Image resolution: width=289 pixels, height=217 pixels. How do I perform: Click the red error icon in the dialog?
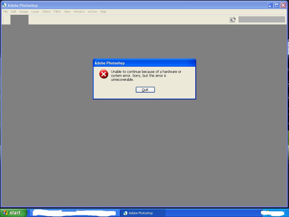104,74
